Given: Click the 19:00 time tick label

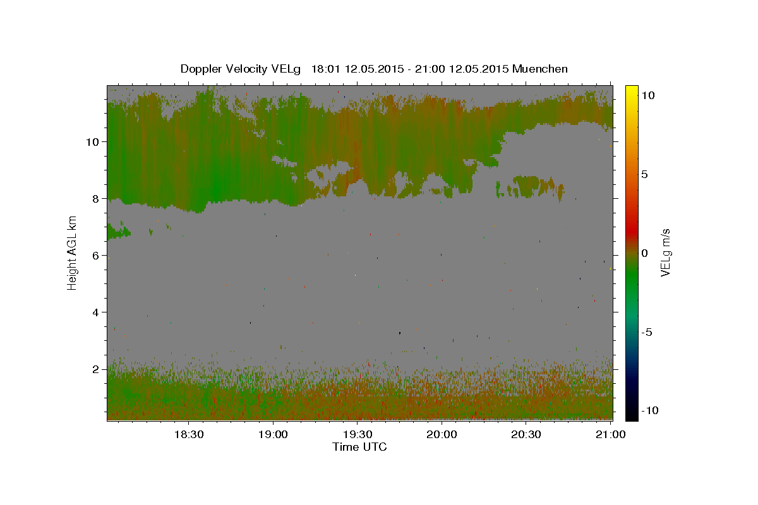Looking at the screenshot, I should click(x=273, y=434).
